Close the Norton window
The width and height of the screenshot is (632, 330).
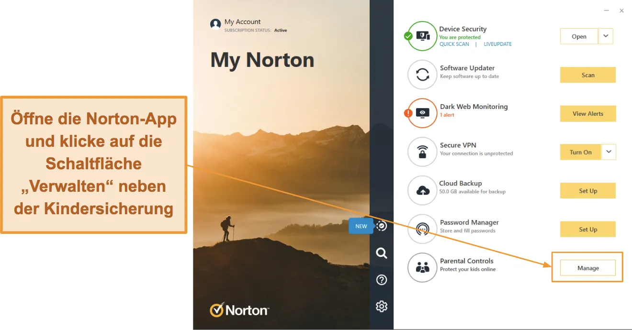(x=621, y=11)
